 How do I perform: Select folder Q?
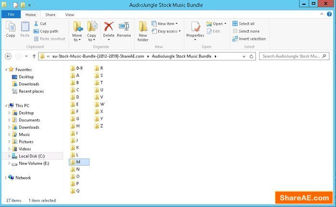tap(75, 191)
